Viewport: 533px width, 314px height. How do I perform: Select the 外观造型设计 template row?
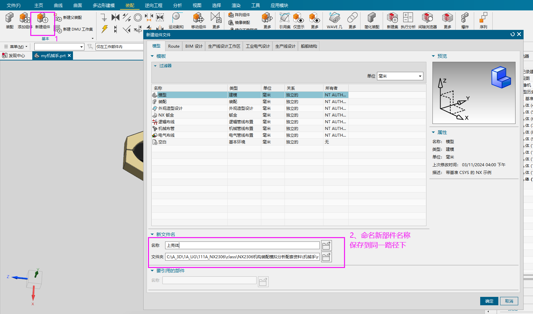tap(250, 108)
